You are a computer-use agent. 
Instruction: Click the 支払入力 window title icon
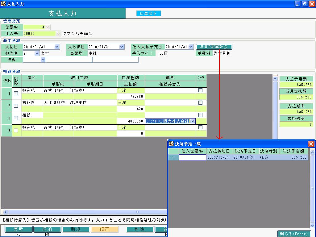point(3,4)
